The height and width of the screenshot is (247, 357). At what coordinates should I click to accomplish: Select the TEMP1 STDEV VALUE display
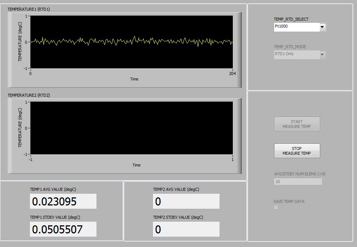click(x=63, y=229)
